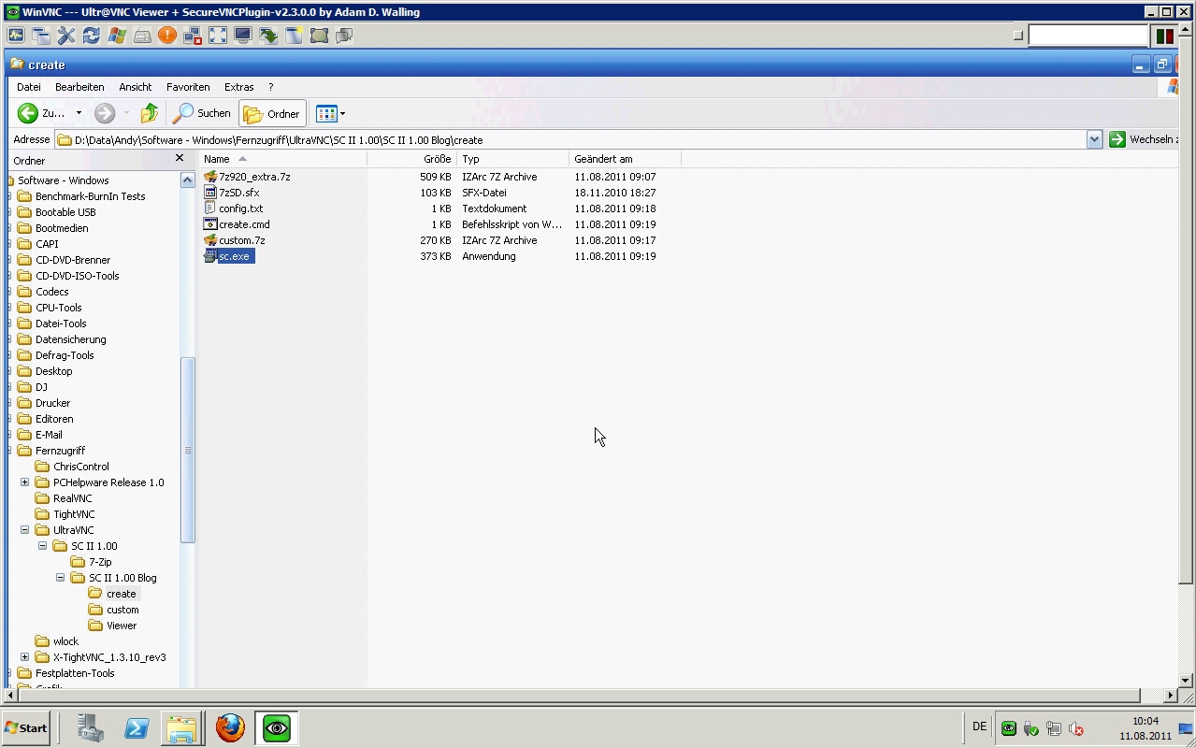The image size is (1196, 748).
Task: Click the green Back arrow in Explorer
Action: [28, 113]
